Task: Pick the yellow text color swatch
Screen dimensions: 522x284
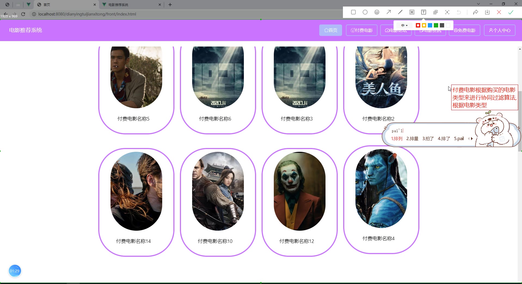Action: pos(424,25)
